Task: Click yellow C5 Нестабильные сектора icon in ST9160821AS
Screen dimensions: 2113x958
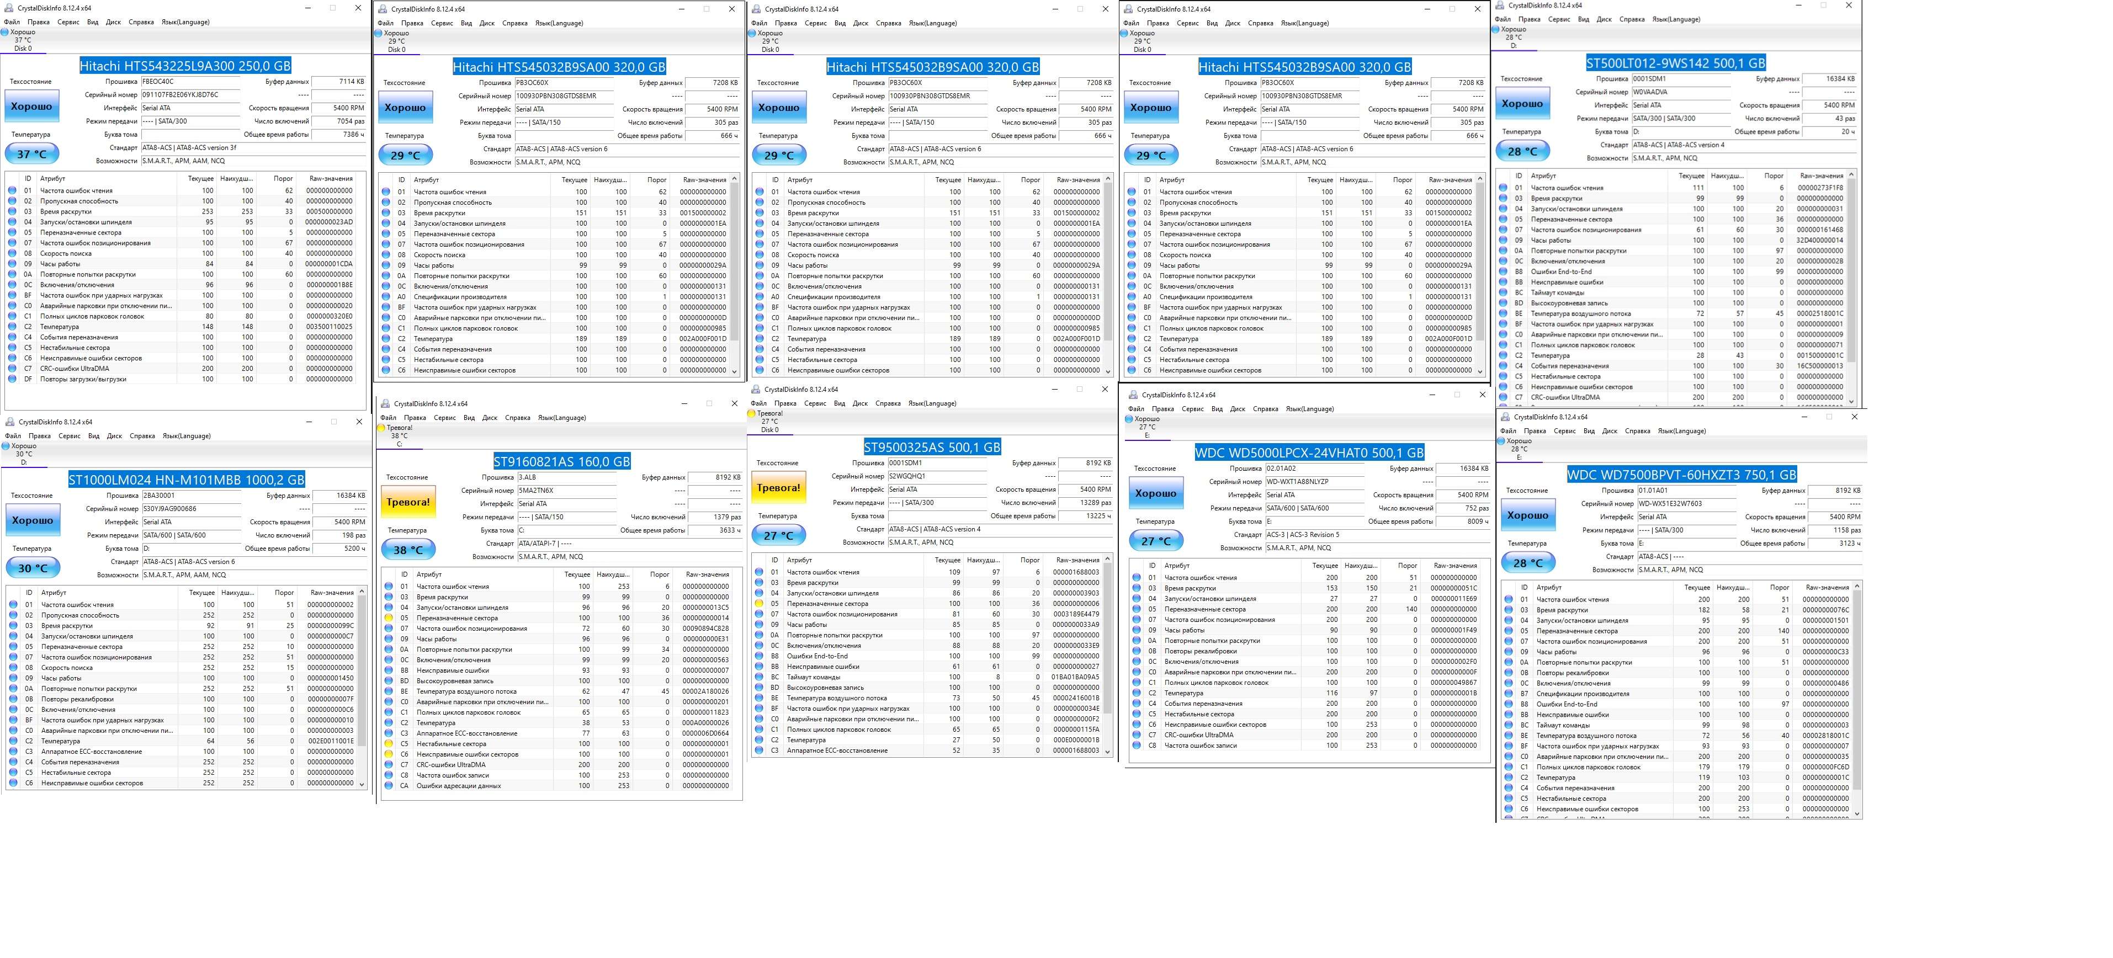Action: (389, 744)
